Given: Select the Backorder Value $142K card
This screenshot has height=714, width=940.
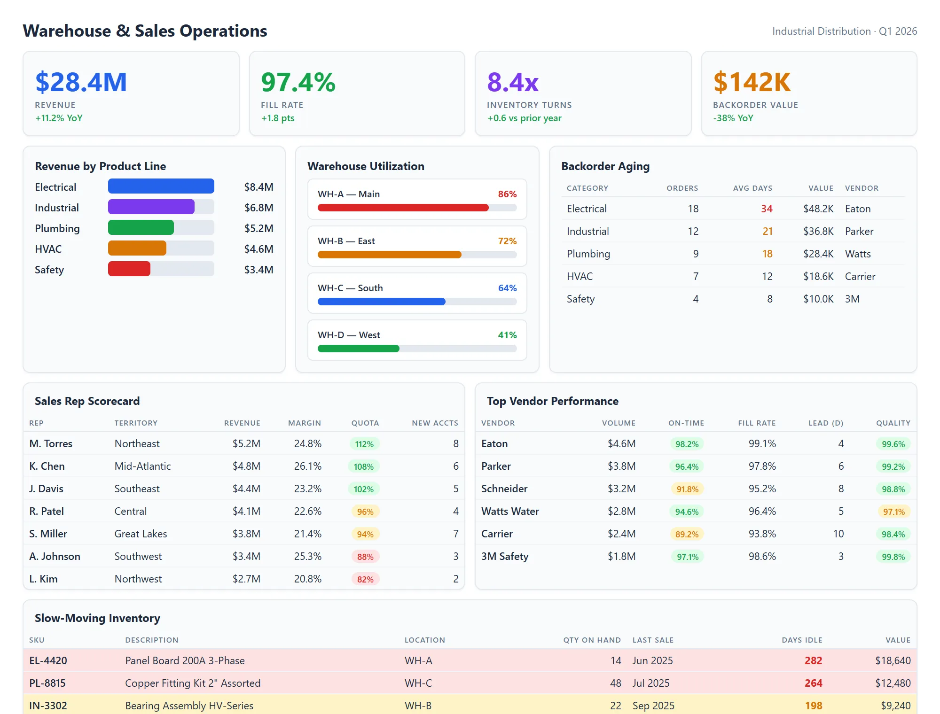Looking at the screenshot, I should click(808, 93).
